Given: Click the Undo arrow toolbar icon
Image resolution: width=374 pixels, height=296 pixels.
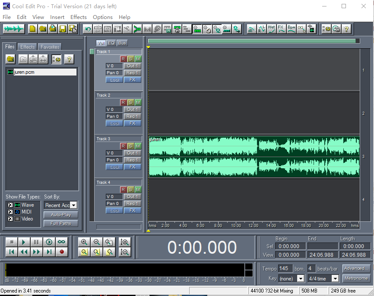Looking at the screenshot, I should (x=88, y=29).
